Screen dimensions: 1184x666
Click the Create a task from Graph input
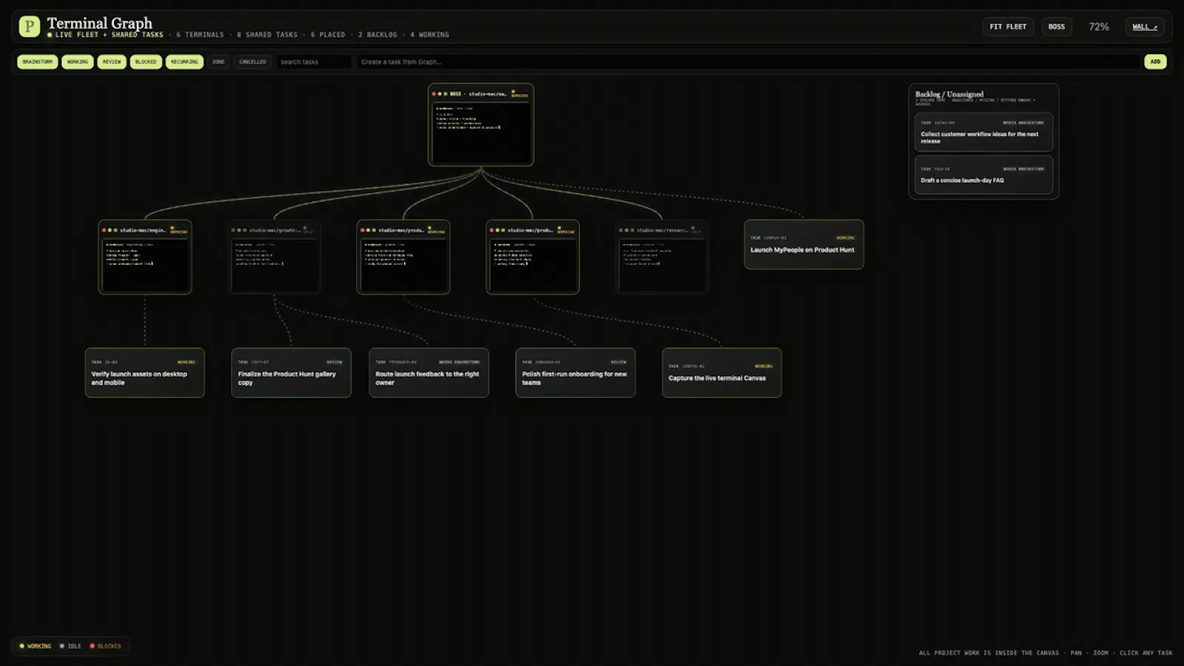tap(748, 62)
